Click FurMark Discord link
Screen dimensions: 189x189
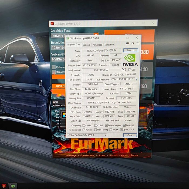113,155
